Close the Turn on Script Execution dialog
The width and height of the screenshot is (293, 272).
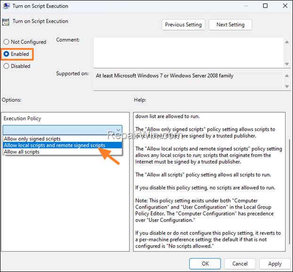pos(285,6)
